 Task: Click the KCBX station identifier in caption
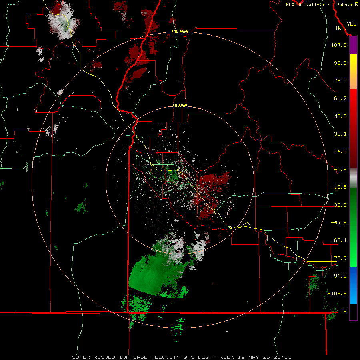(227, 357)
